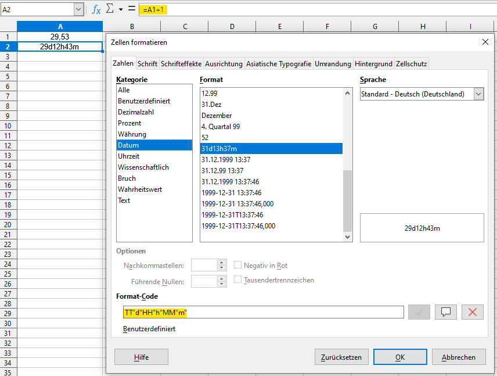This screenshot has width=497, height=376.
Task: Expand the Sum function dropdown arrow
Action: 121,9
